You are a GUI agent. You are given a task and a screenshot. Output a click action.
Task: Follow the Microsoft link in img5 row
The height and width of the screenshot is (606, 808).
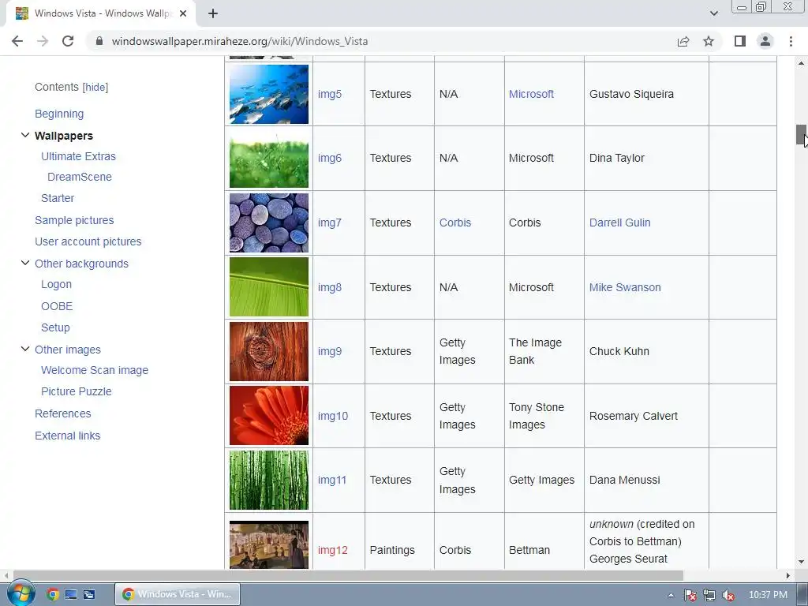point(531,95)
